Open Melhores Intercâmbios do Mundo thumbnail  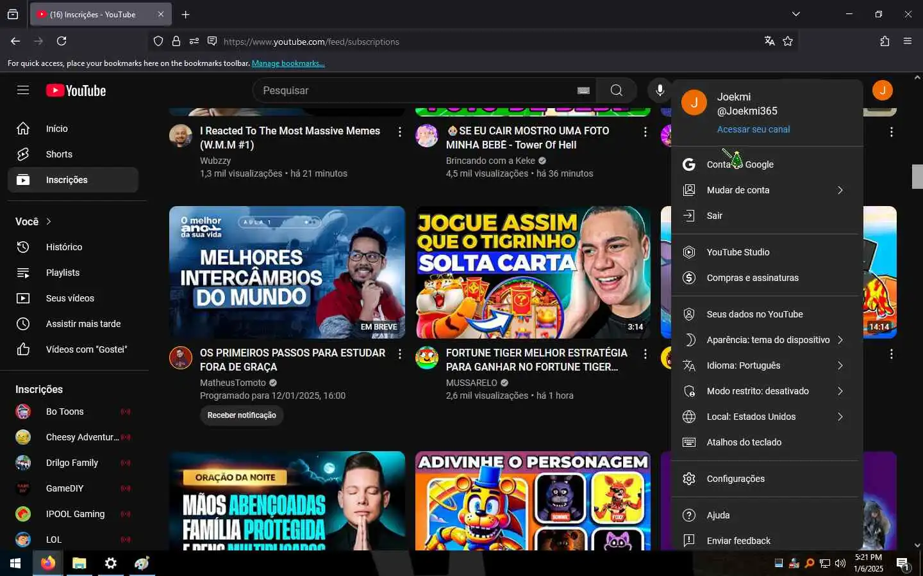click(287, 272)
